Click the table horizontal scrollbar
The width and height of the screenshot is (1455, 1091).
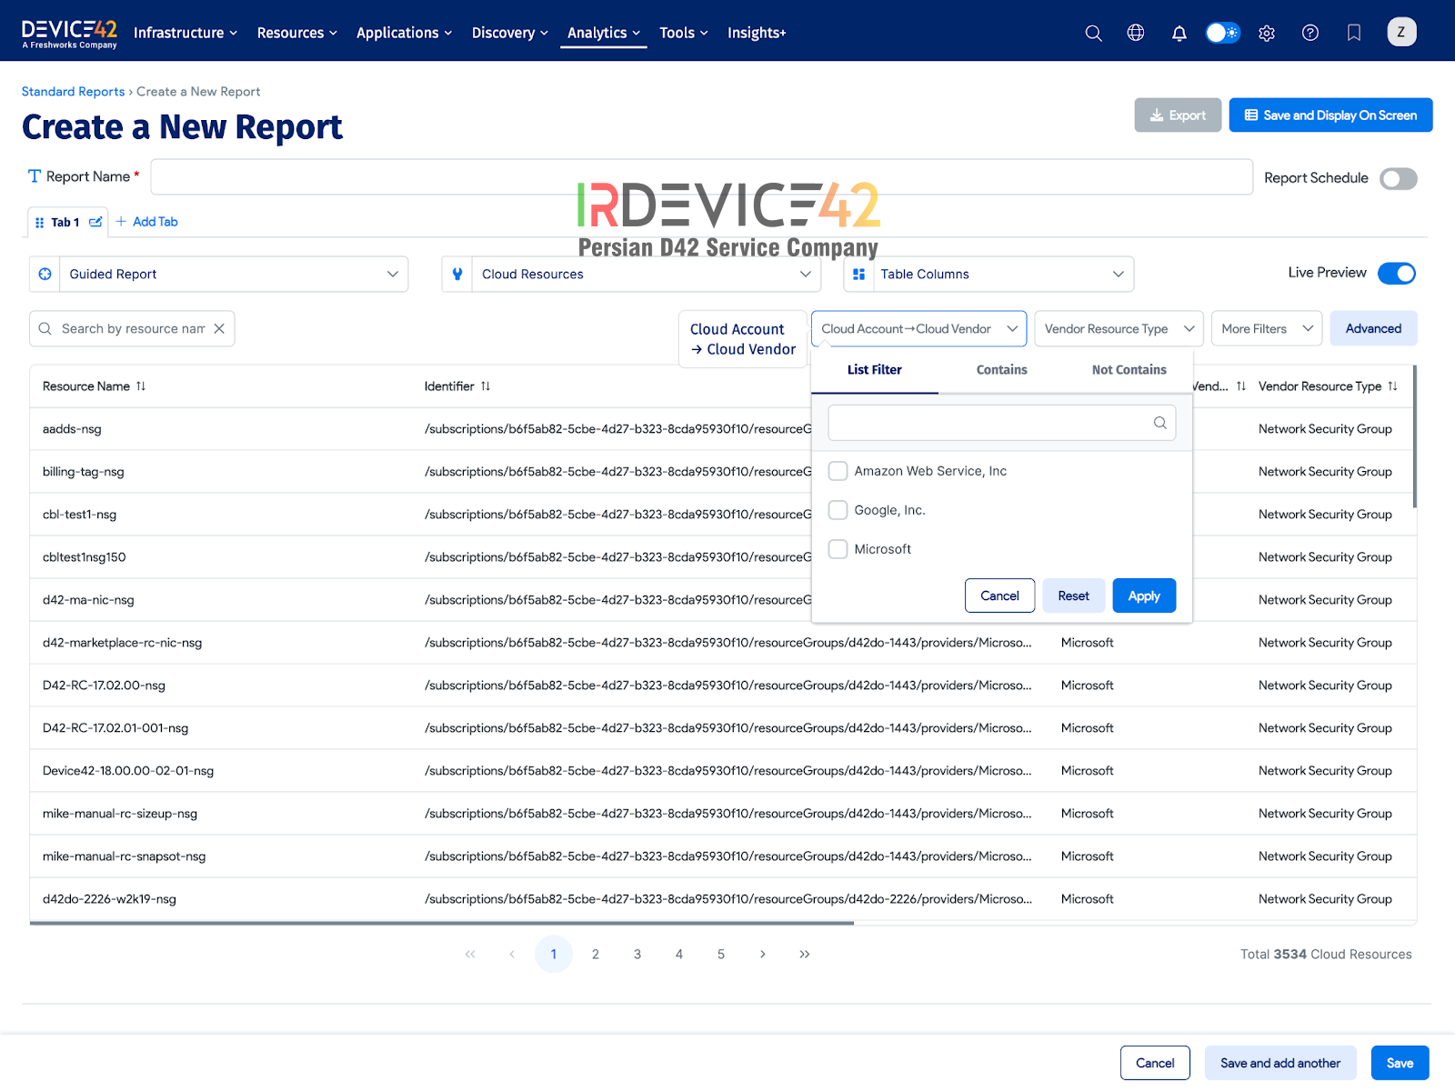click(442, 923)
